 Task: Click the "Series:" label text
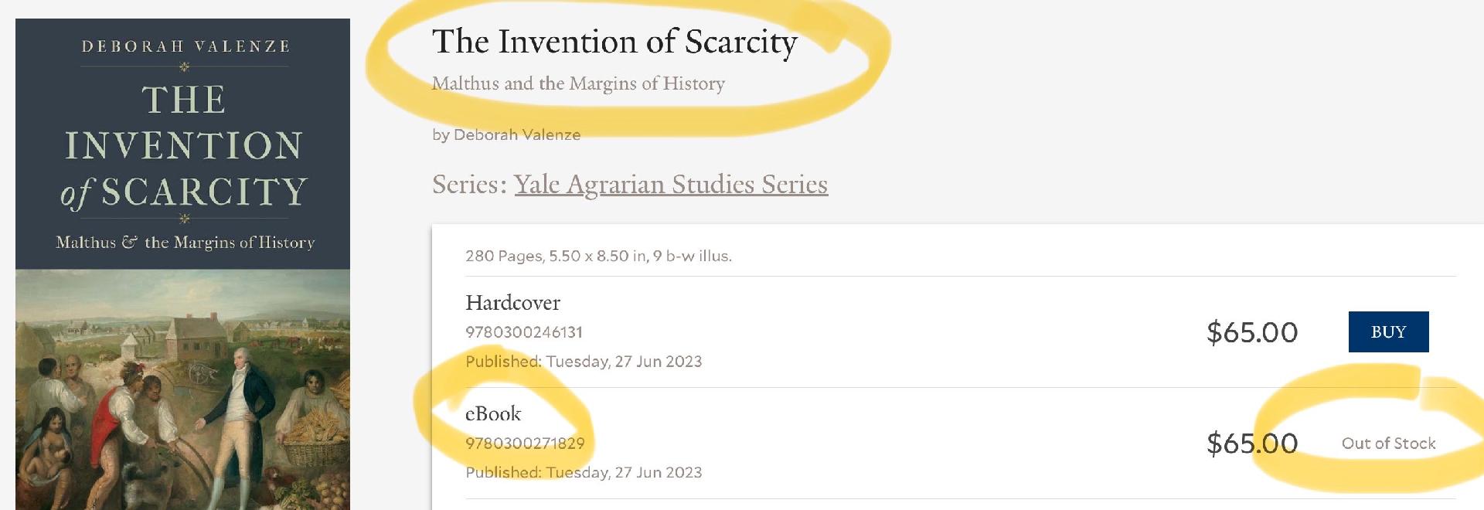469,185
